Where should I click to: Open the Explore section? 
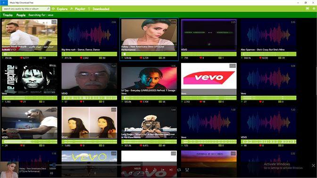(62, 9)
